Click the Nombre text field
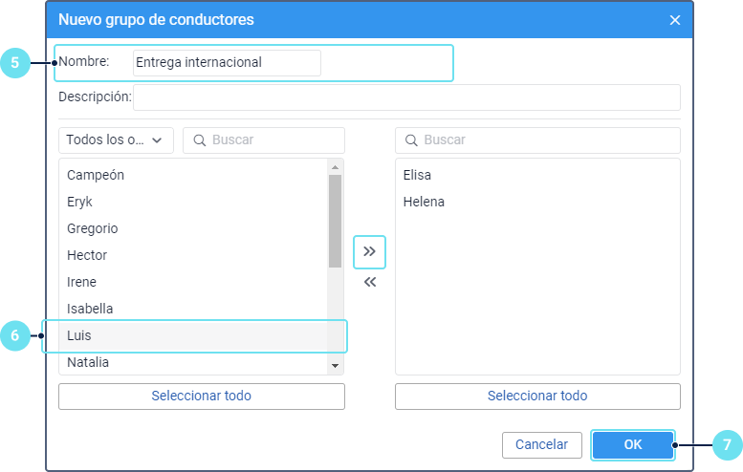 [x=227, y=63]
